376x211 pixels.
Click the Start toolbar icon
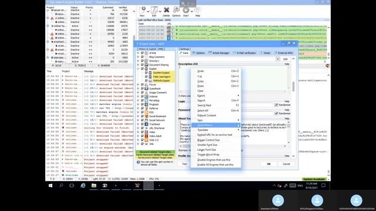(x=186, y=11)
